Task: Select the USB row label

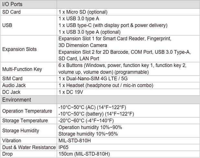Action: click(x=7, y=25)
